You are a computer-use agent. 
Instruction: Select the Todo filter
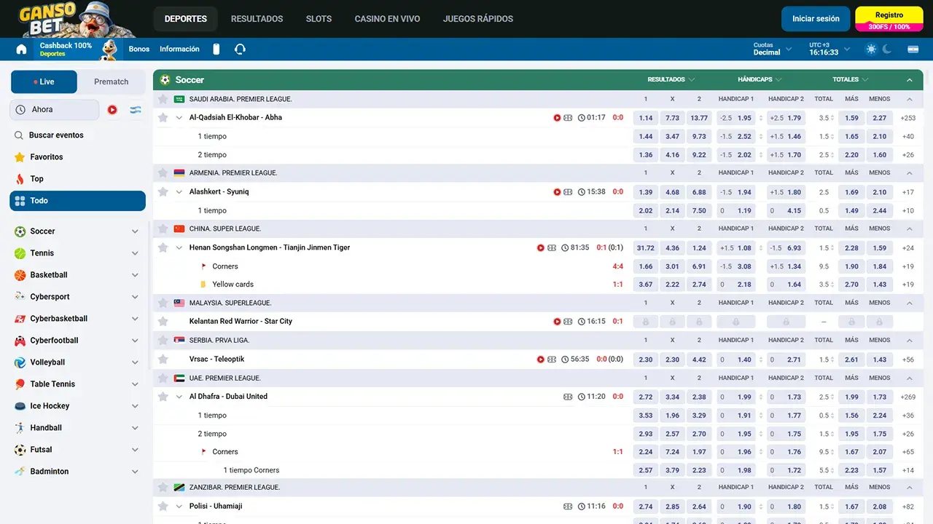[x=77, y=201]
